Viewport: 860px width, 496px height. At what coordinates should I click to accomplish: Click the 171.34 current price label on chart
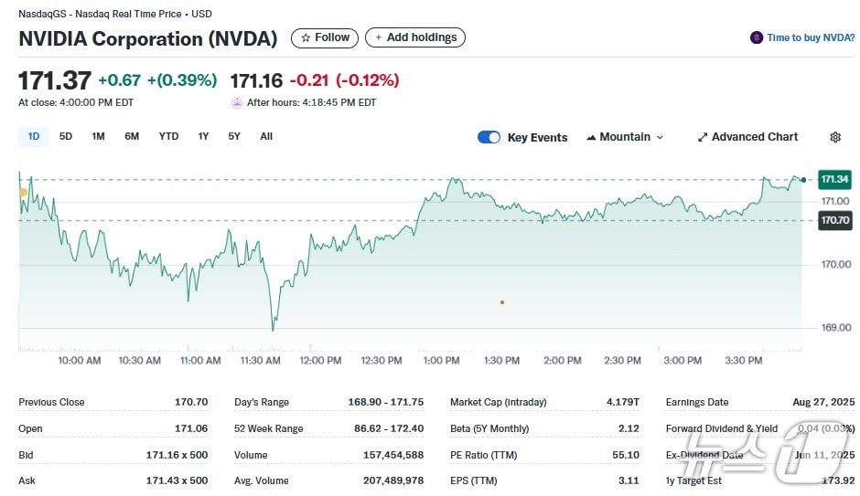pos(834,179)
